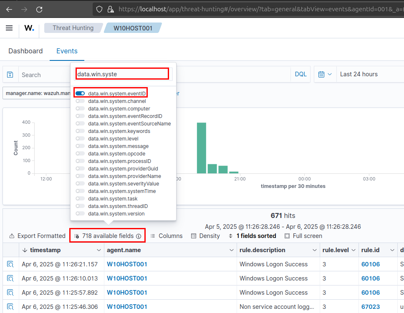Select W10HOST001 breadcrumb
Screen dimensions: 404x313
[x=133, y=28]
